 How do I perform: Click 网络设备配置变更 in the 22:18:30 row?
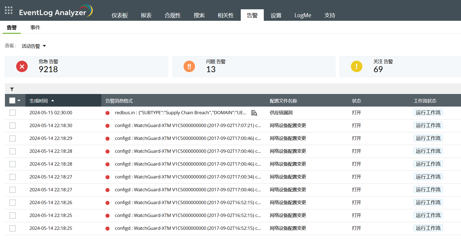[288, 125]
